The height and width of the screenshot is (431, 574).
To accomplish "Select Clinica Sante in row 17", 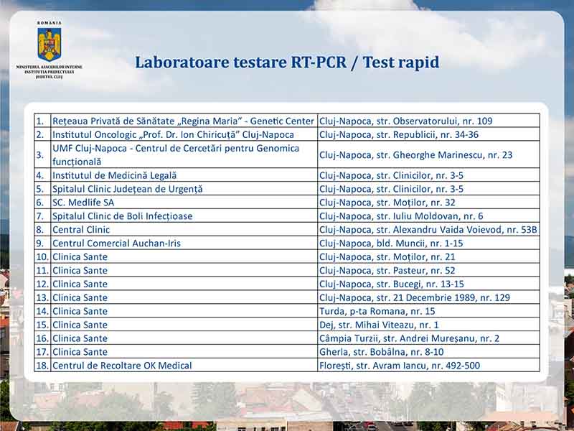I will click(x=80, y=352).
